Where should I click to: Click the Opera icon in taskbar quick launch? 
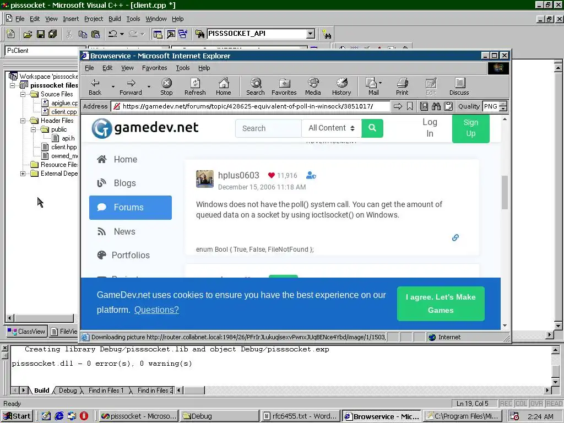tap(84, 416)
